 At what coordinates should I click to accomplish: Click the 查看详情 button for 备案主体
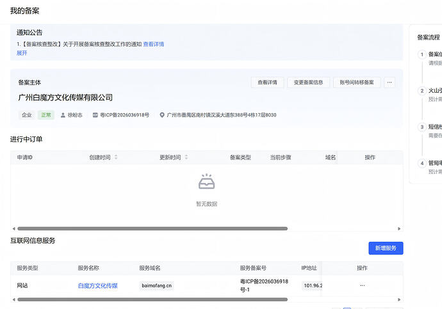267,83
